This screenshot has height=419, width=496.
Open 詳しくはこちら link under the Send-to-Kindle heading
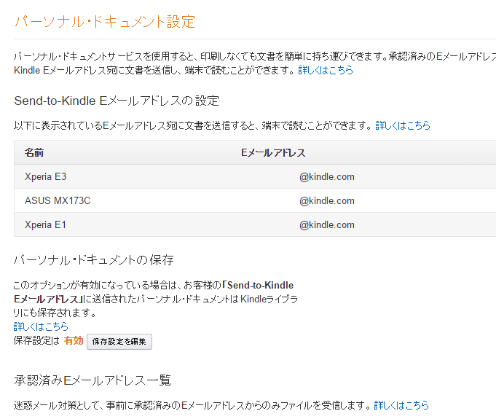click(x=403, y=125)
